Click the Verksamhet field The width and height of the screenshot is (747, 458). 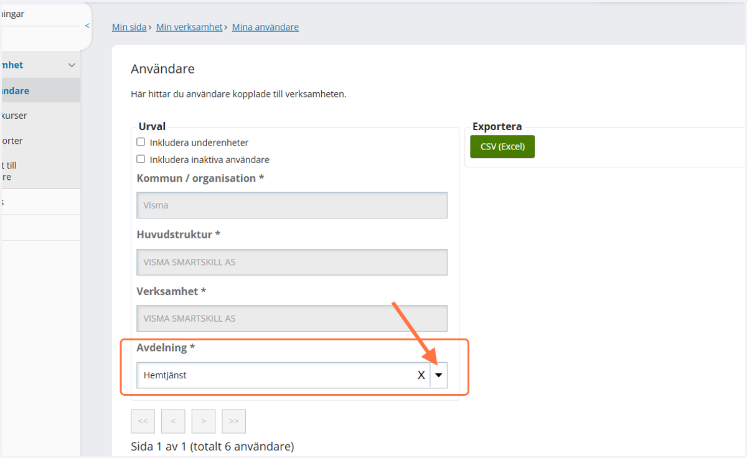pos(292,318)
